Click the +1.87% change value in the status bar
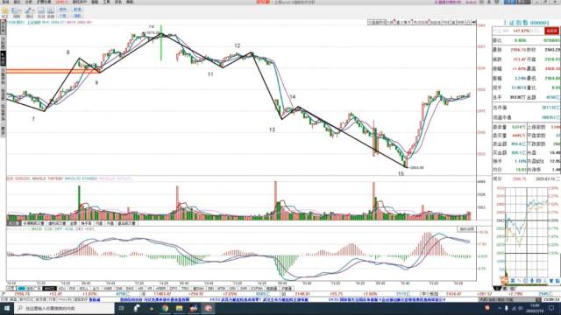This screenshot has width=561, height=315. pyautogui.click(x=89, y=294)
